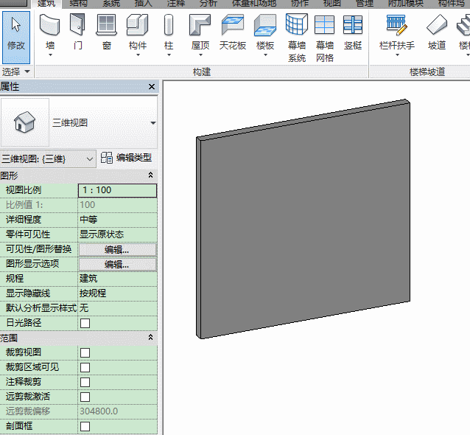This screenshot has height=435, width=470.
Task: Open the 墙 dropdown arrow
Action: point(50,55)
